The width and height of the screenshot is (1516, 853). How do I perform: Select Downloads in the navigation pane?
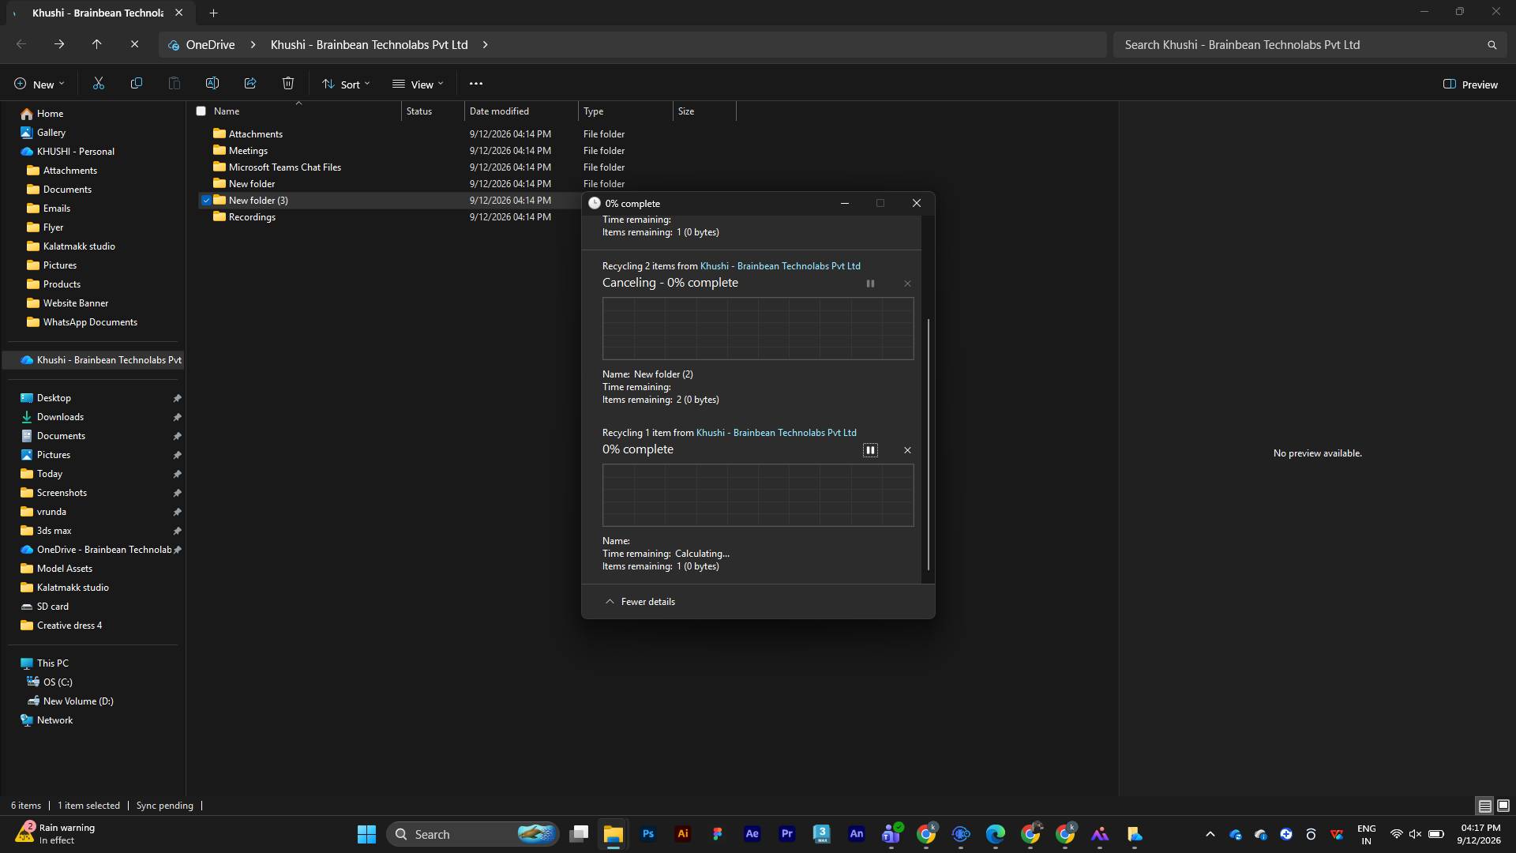pos(60,417)
